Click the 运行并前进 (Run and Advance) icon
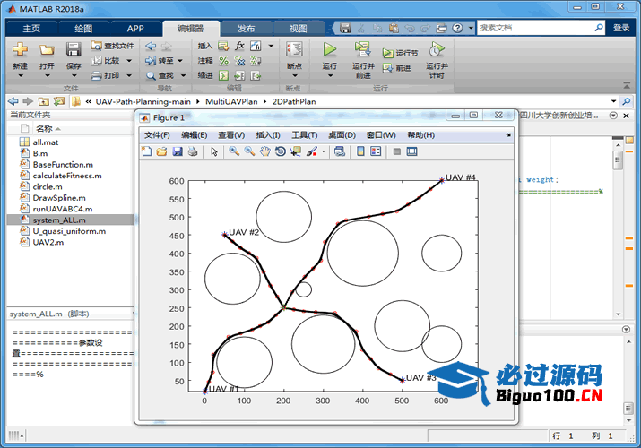The height and width of the screenshot is (448, 641). (362, 49)
